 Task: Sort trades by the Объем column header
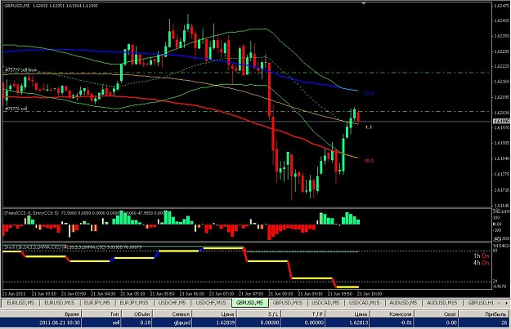tap(137, 314)
